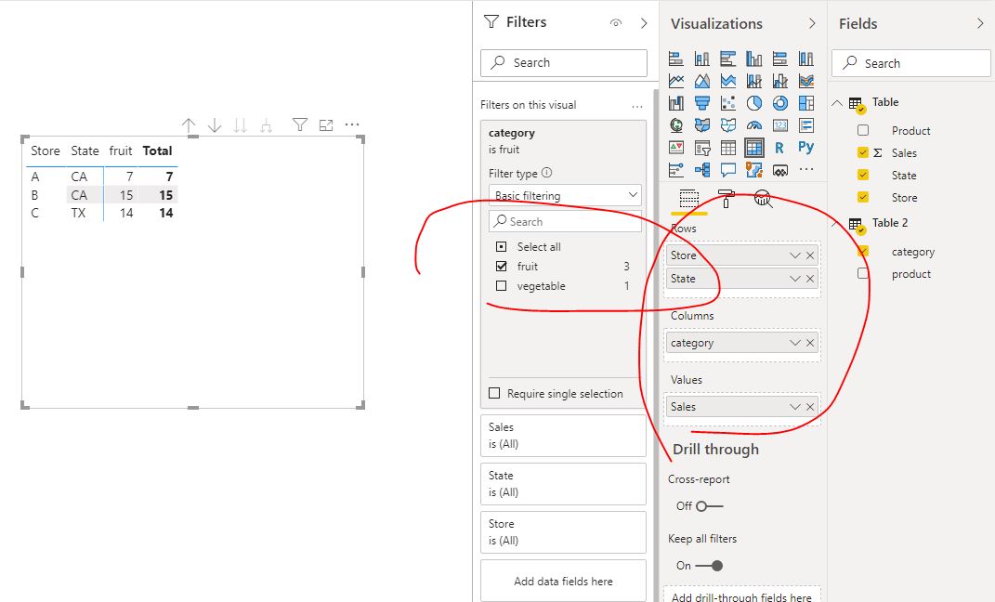Viewport: 995px width, 602px height.
Task: Check the vegetable filter value
Action: (x=502, y=286)
